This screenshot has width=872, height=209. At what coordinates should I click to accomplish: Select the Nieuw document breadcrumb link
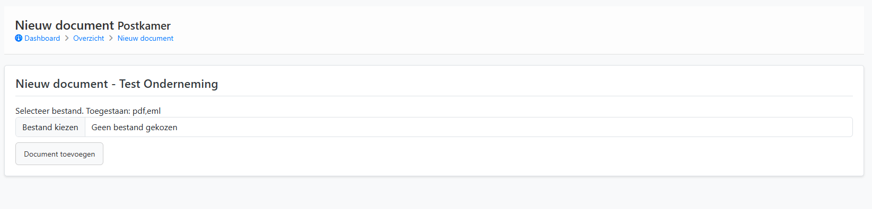145,38
